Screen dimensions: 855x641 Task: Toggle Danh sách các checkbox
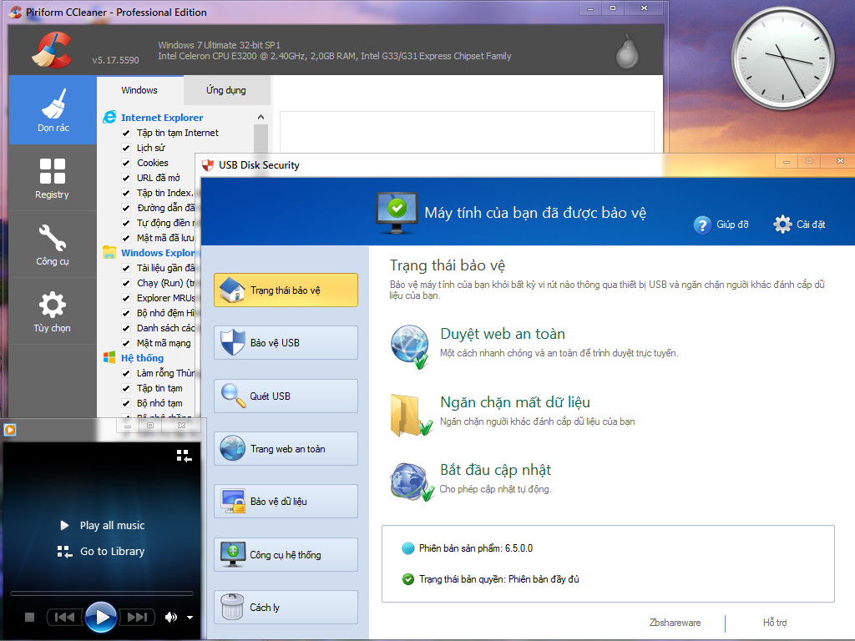pyautogui.click(x=126, y=328)
